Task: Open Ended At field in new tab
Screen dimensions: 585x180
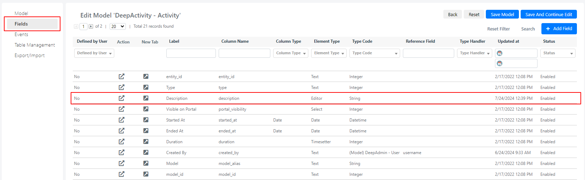Action: (x=146, y=131)
